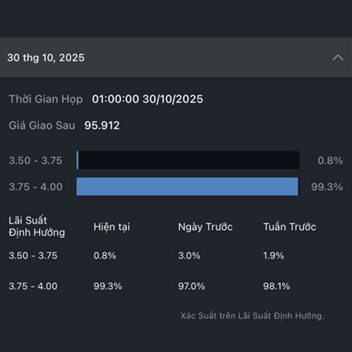Image resolution: width=352 pixels, height=352 pixels.
Task: Click the Lãi Suất Định Hướng column header
Action: coord(36,226)
